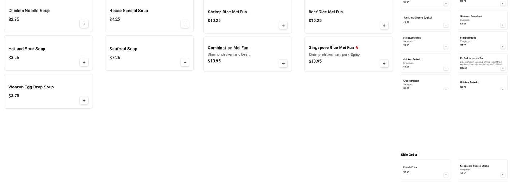
Task: Open the Seafood Soup item name
Action: tap(123, 49)
